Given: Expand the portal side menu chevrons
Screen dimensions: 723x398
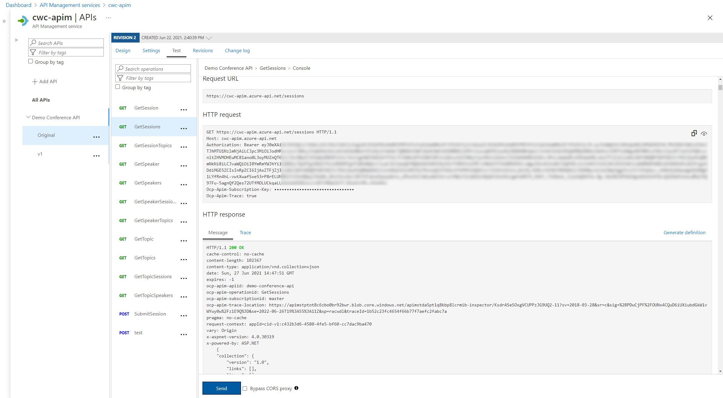Looking at the screenshot, I should pyautogui.click(x=4, y=21).
